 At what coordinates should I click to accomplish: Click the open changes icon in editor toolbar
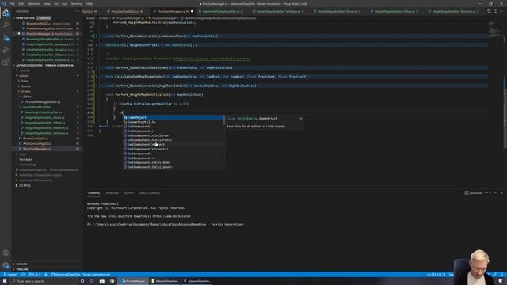489,11
